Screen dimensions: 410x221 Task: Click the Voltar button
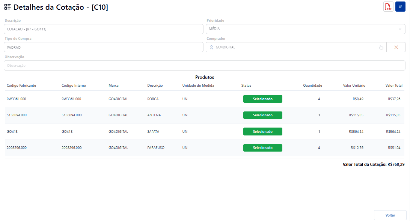tap(390, 215)
